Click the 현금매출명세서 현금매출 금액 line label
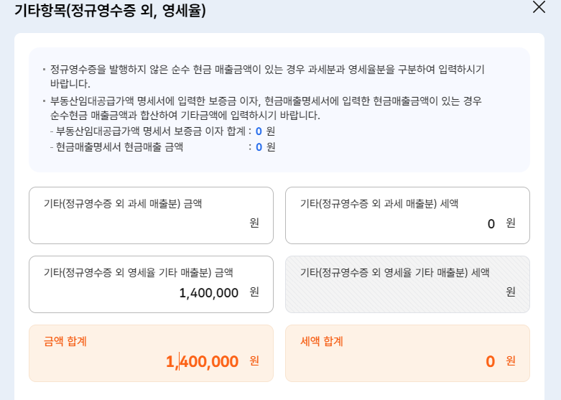 pyautogui.click(x=121, y=147)
